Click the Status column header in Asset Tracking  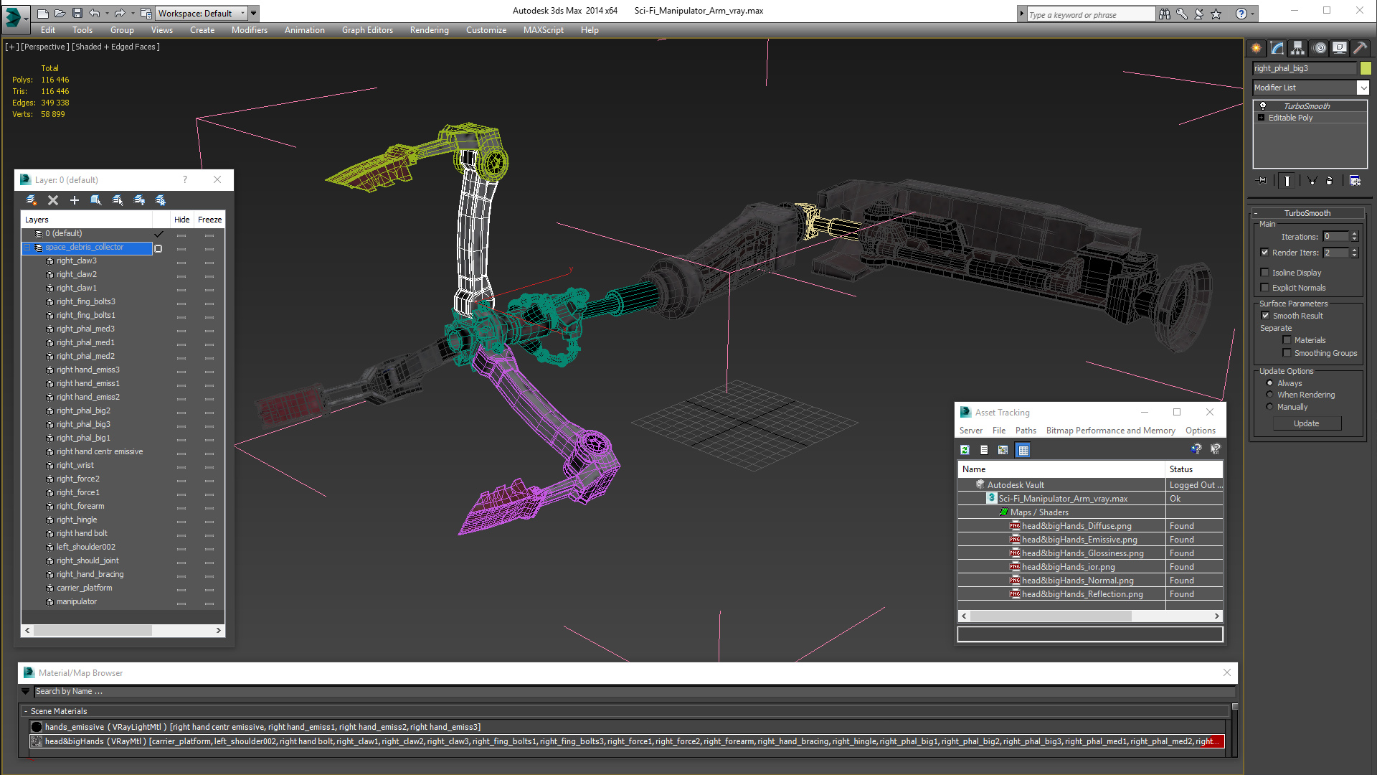1193,469
